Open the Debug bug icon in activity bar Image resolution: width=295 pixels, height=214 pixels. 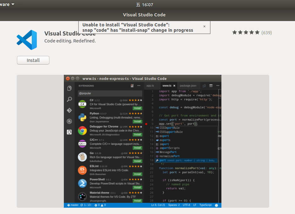[x=70, y=121]
